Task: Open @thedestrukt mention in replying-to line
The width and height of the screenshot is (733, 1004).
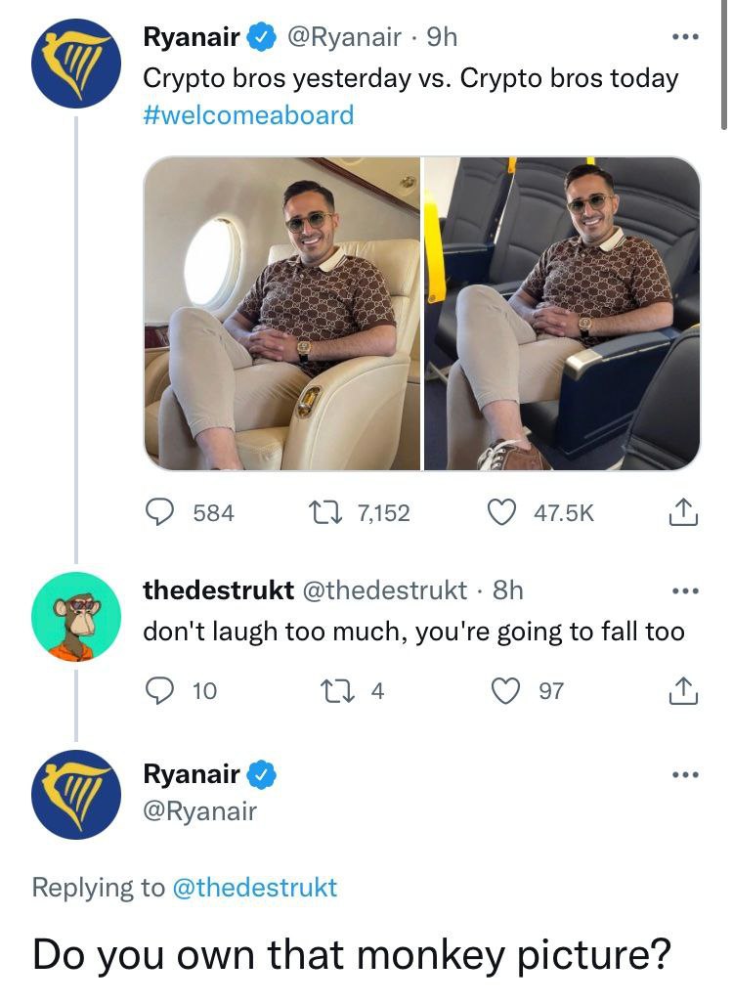Action: pos(254,887)
